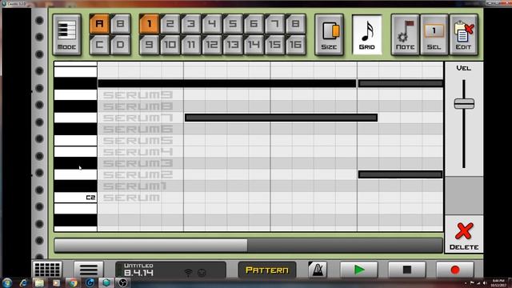This screenshot has height=288, width=512.
Task: Open the Sel selection tool
Action: tap(434, 34)
